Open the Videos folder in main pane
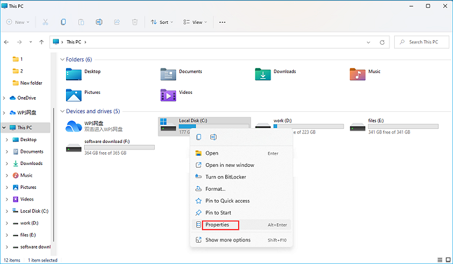The height and width of the screenshot is (264, 453). click(x=168, y=95)
